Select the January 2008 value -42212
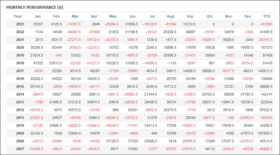Screen dimensions: 280x155 [37, 141]
